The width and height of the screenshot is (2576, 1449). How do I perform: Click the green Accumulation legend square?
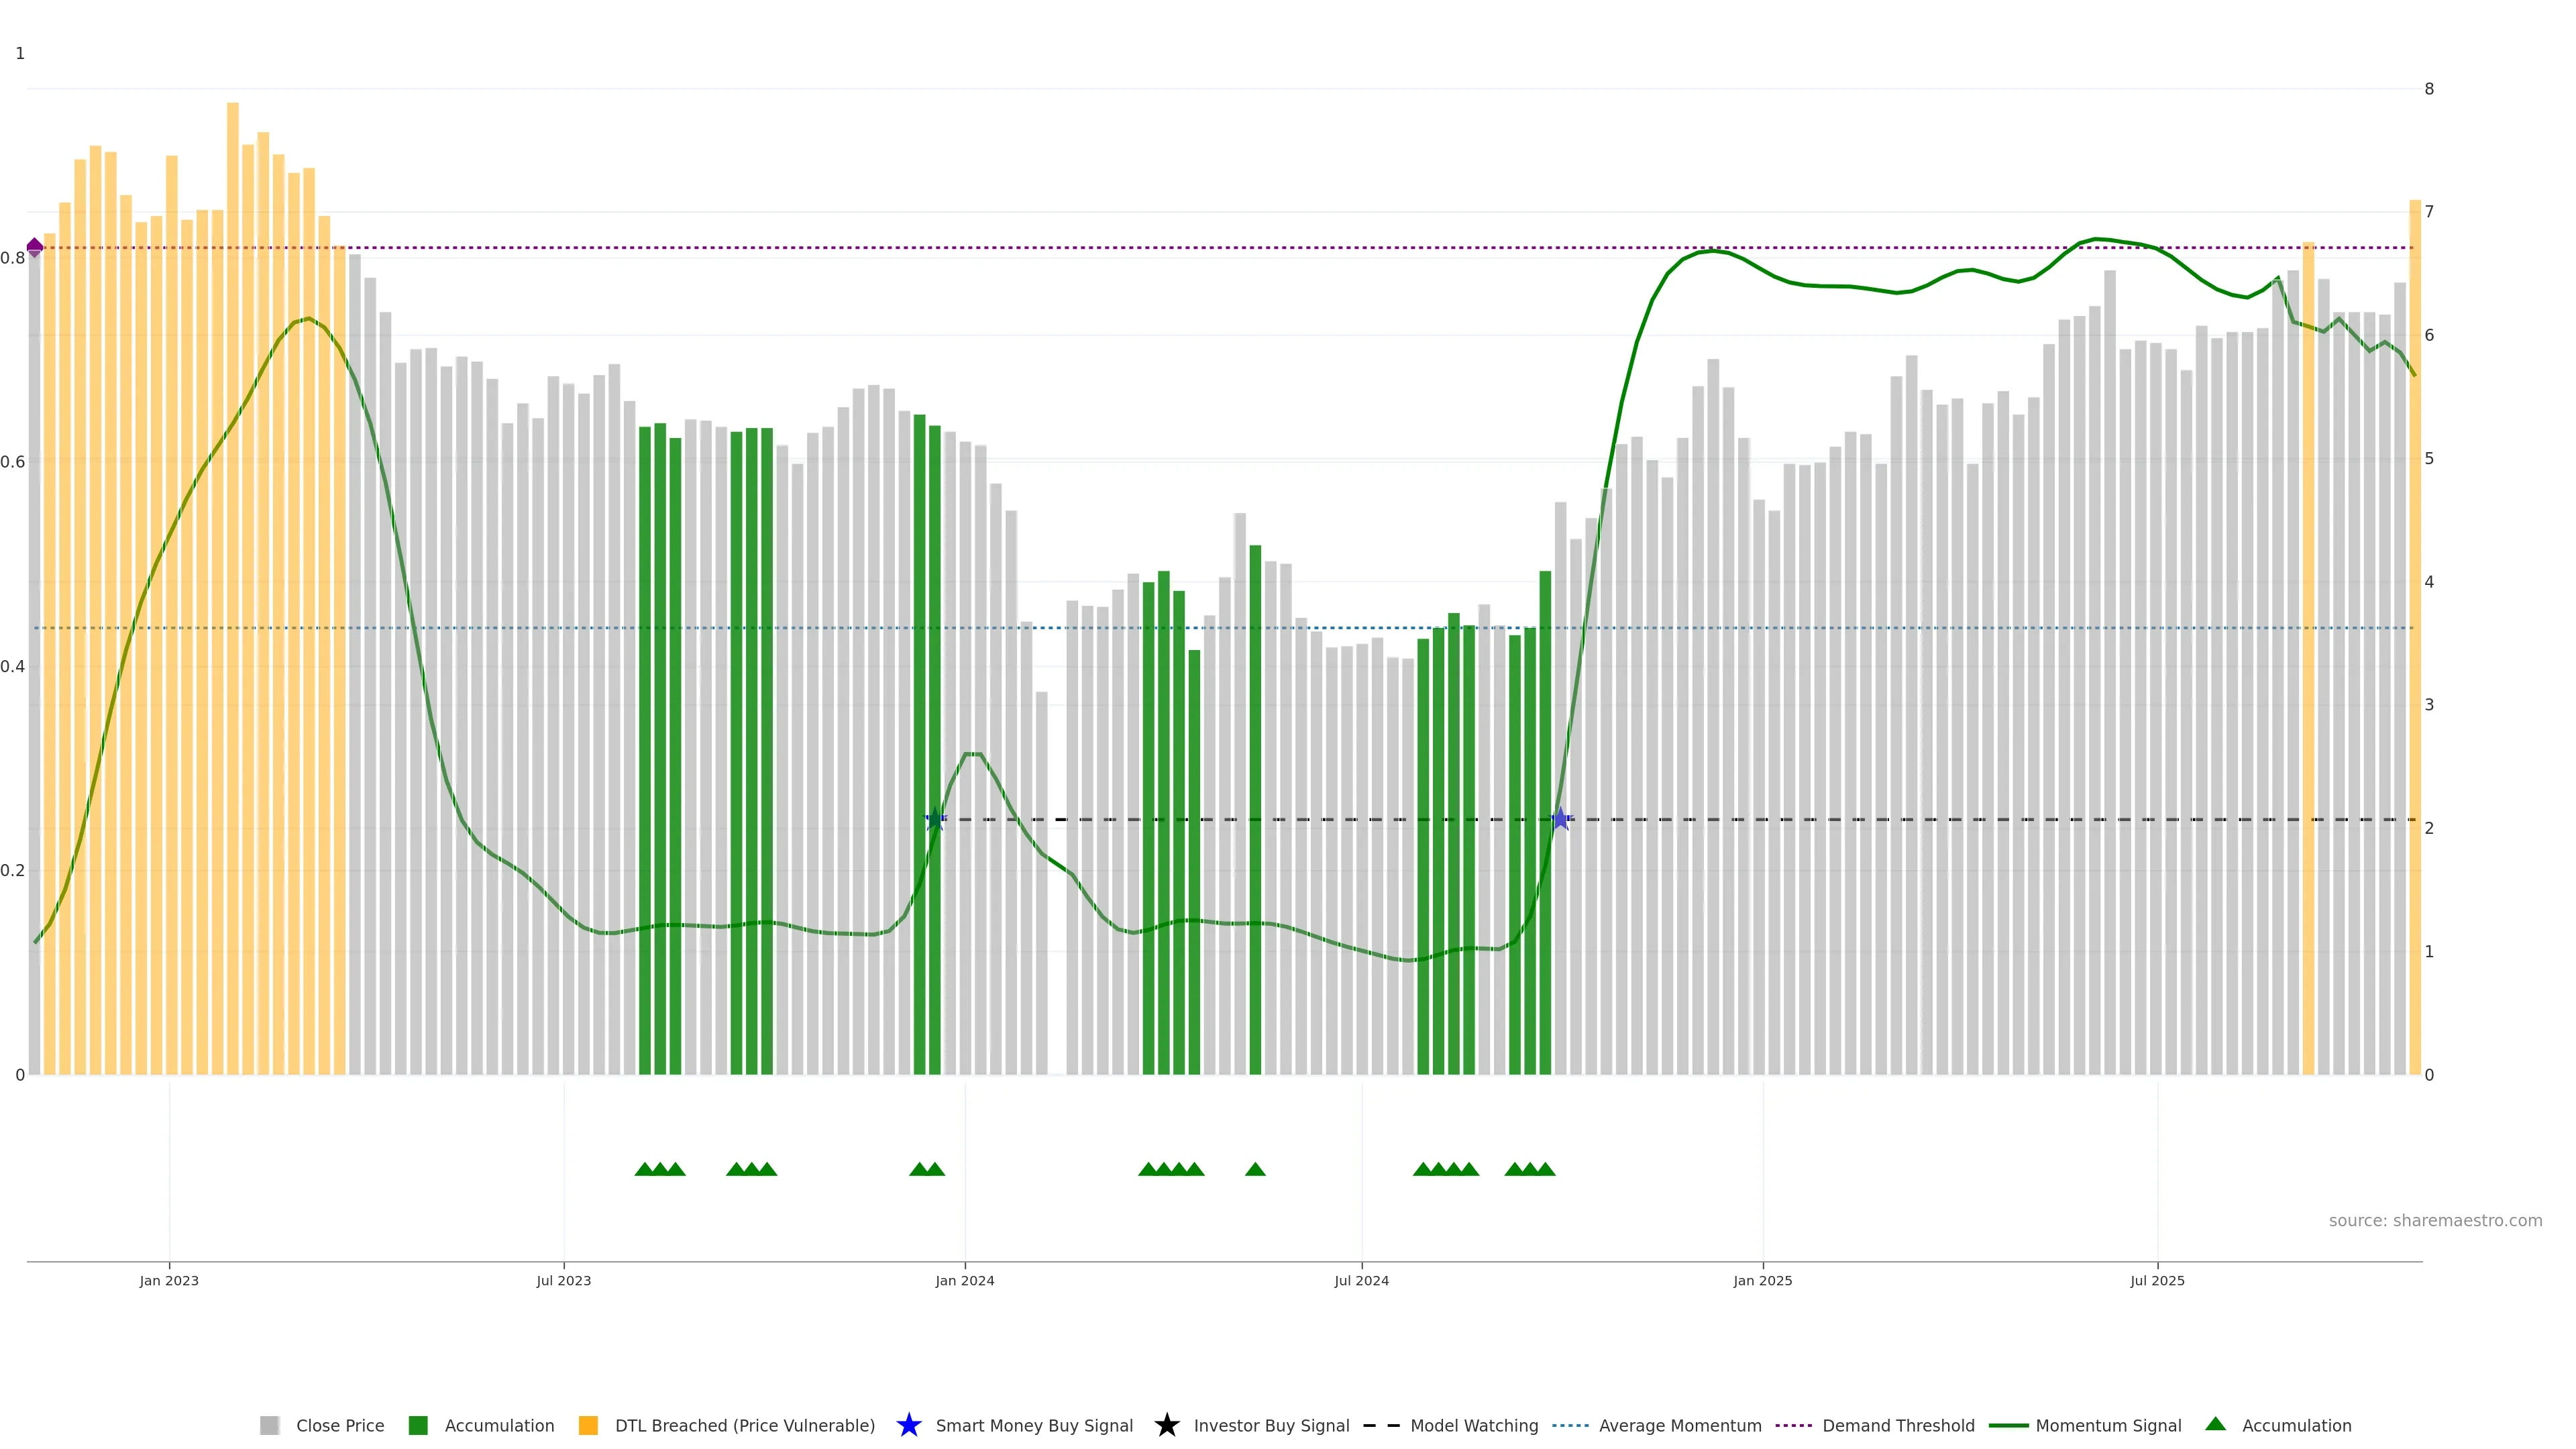[418, 1425]
